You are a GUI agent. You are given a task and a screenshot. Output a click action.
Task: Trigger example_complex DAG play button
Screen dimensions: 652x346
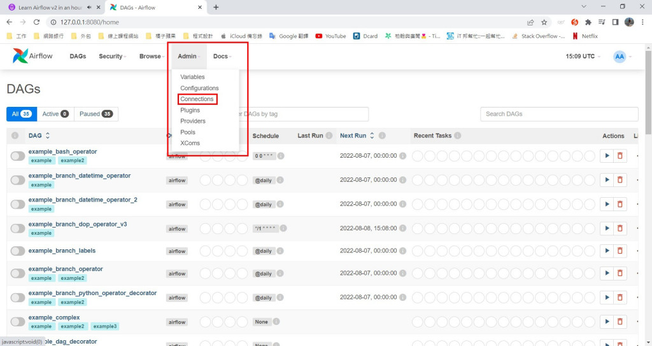[x=607, y=321]
